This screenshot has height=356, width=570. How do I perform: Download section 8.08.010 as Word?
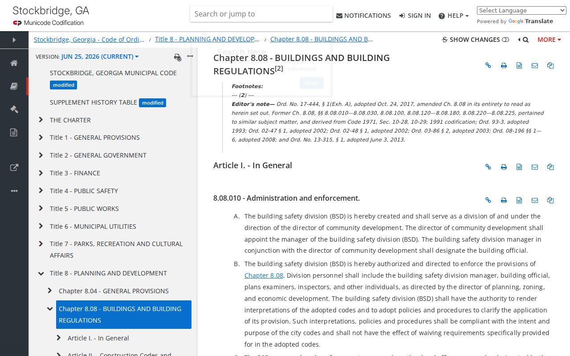point(519,200)
